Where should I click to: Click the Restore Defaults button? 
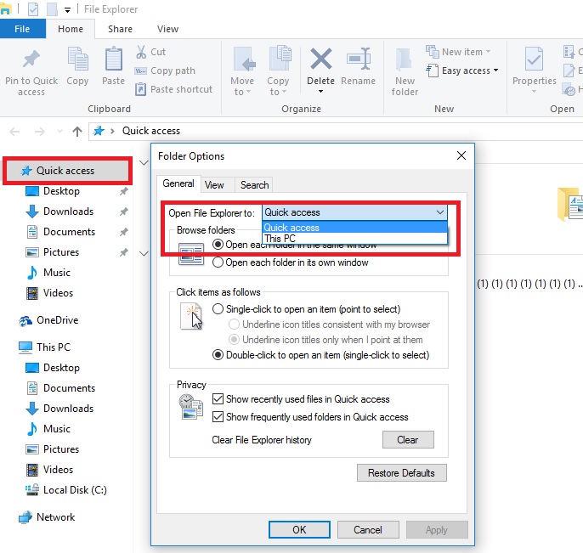click(401, 472)
